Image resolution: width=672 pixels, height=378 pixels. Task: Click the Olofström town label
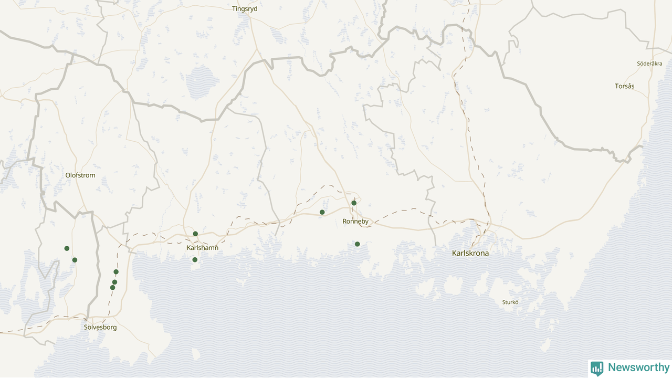80,175
